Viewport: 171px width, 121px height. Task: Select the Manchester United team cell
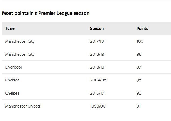coord(22,106)
